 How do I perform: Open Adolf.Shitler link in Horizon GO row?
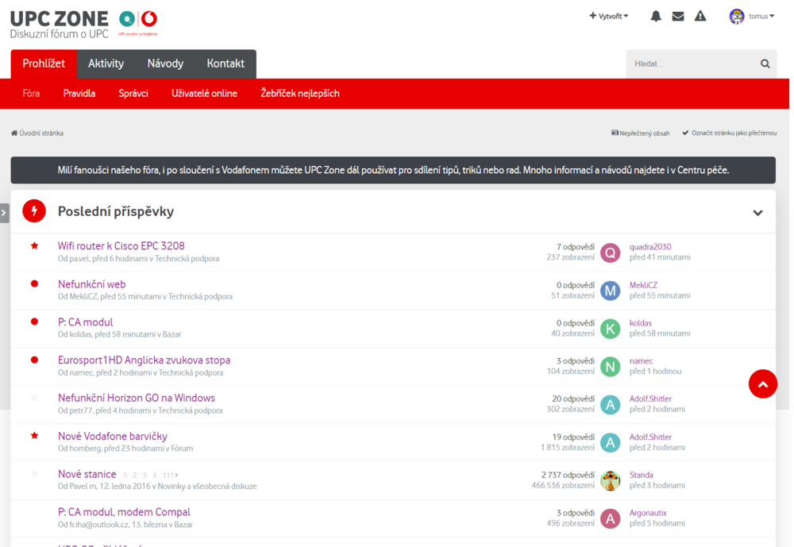point(650,399)
